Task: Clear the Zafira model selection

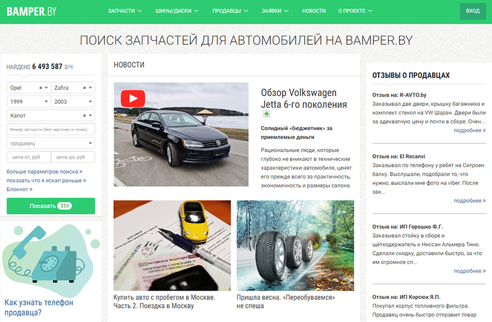Action: pyautogui.click(x=84, y=88)
